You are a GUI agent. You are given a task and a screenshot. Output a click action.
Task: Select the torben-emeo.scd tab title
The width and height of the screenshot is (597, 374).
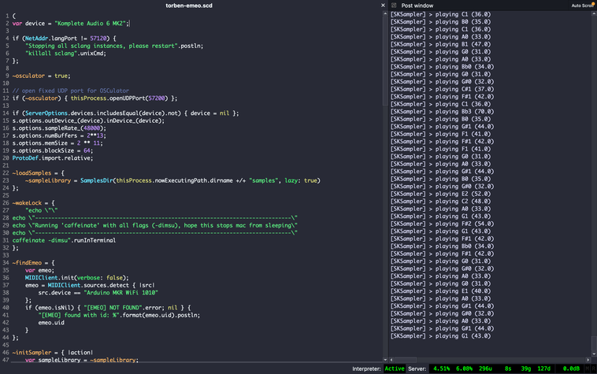coord(188,5)
